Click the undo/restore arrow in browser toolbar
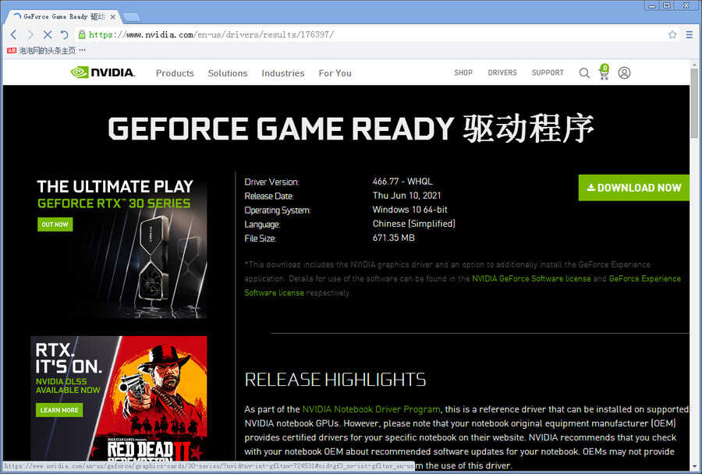 click(x=64, y=34)
